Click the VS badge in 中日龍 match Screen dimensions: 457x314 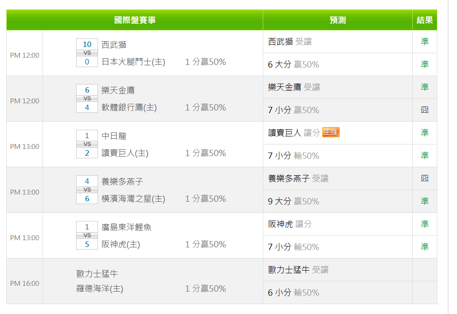click(87, 144)
